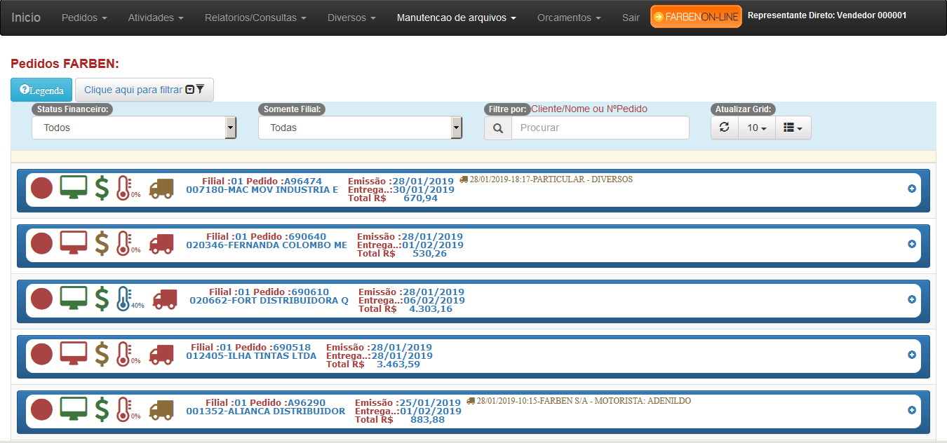Expand FORT DISTRIBUIDORA order details
Viewport: 947px width, 443px height.
coord(912,299)
